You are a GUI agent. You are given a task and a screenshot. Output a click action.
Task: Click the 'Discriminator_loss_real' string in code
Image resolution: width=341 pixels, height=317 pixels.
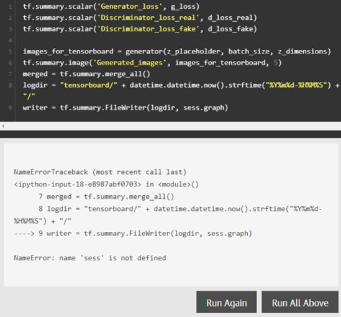pos(148,18)
